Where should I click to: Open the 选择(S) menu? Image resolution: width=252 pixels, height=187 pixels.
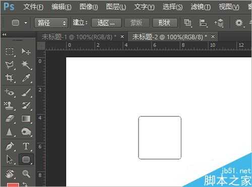coord(172,7)
